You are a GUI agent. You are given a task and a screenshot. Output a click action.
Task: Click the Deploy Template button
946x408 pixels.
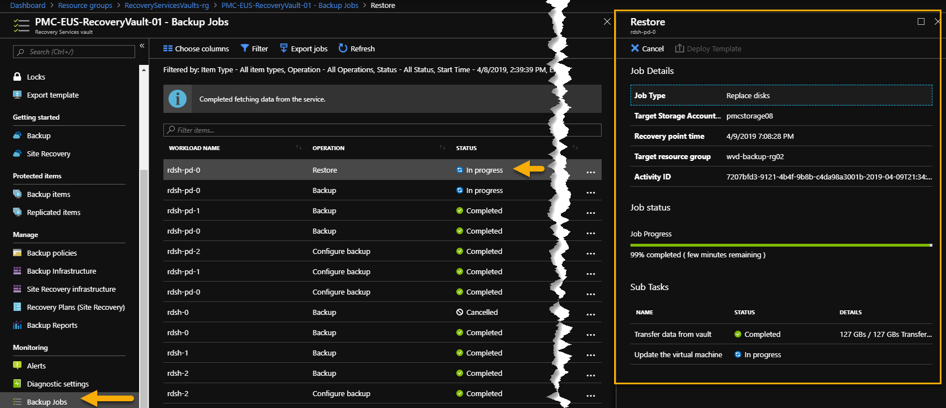708,49
